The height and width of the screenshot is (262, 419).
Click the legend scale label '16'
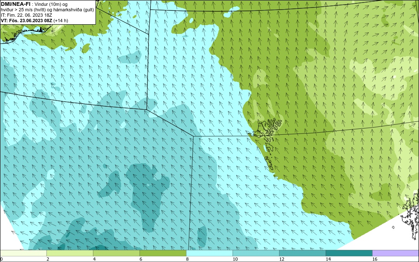375,259
